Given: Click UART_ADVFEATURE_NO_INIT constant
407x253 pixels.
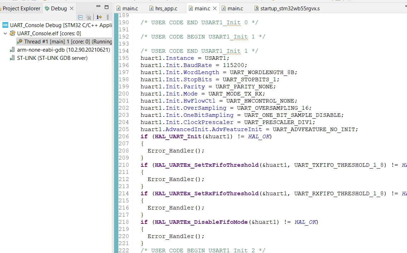Looking at the screenshot, I should pyautogui.click(x=313, y=129).
